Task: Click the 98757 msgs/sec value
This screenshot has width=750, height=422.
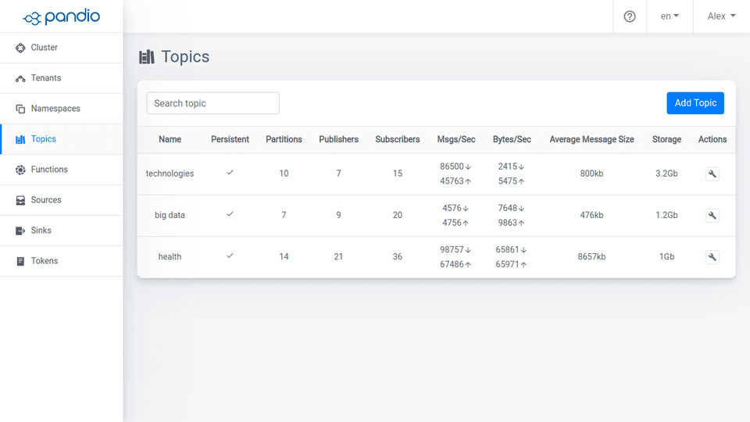Action: click(452, 250)
